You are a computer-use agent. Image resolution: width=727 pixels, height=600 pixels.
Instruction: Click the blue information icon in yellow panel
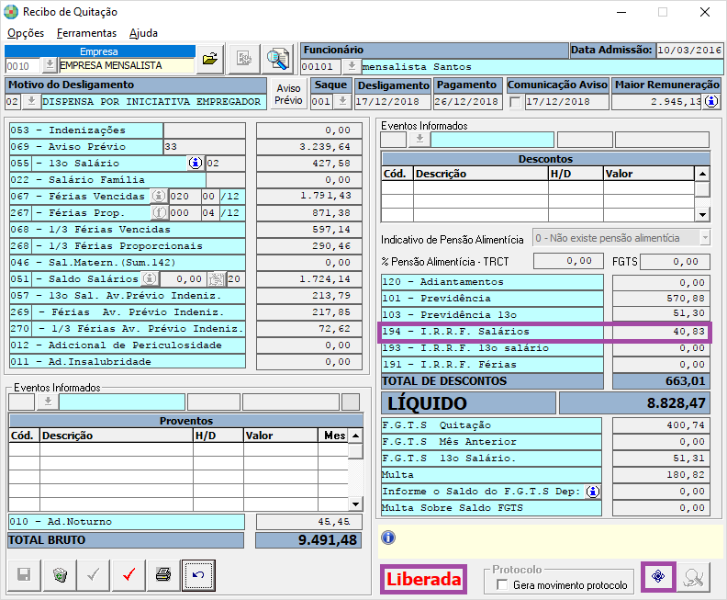(x=388, y=538)
